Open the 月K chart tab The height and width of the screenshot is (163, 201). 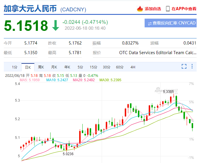pyautogui.click(x=54, y=67)
